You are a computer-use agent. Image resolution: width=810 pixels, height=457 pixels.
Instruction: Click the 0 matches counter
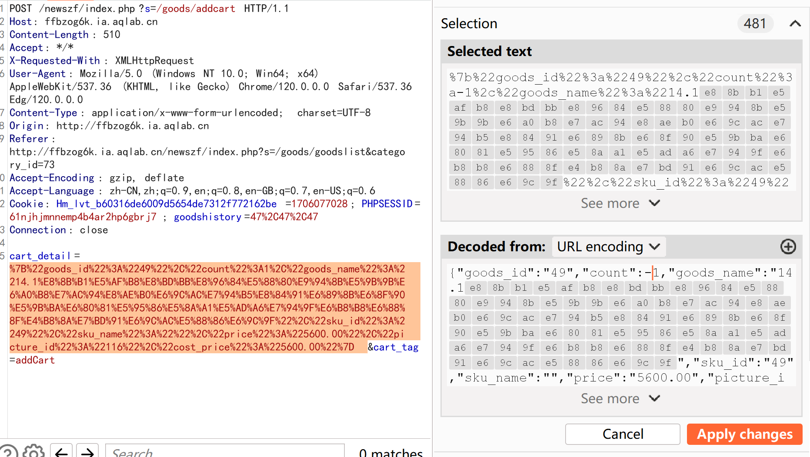(x=391, y=452)
